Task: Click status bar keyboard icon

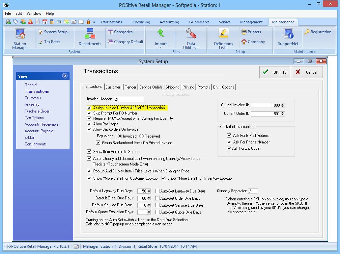Action: (x=76, y=246)
